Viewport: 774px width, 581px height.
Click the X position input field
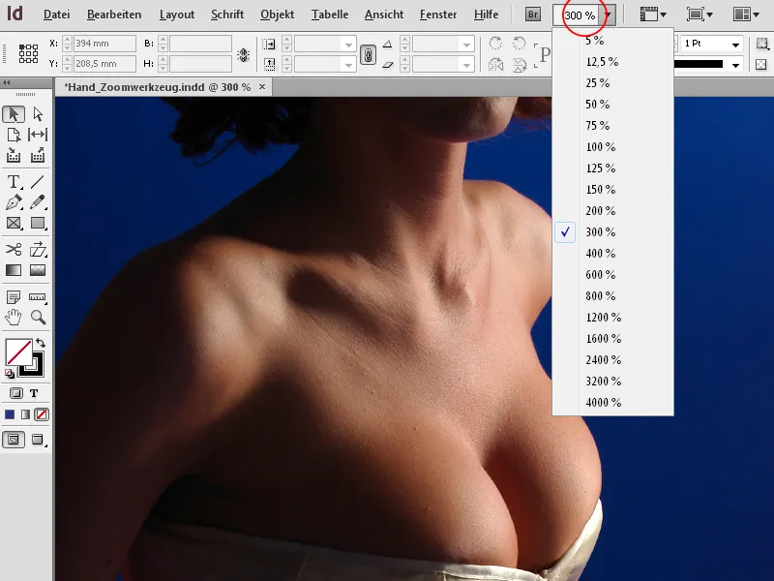tap(104, 44)
